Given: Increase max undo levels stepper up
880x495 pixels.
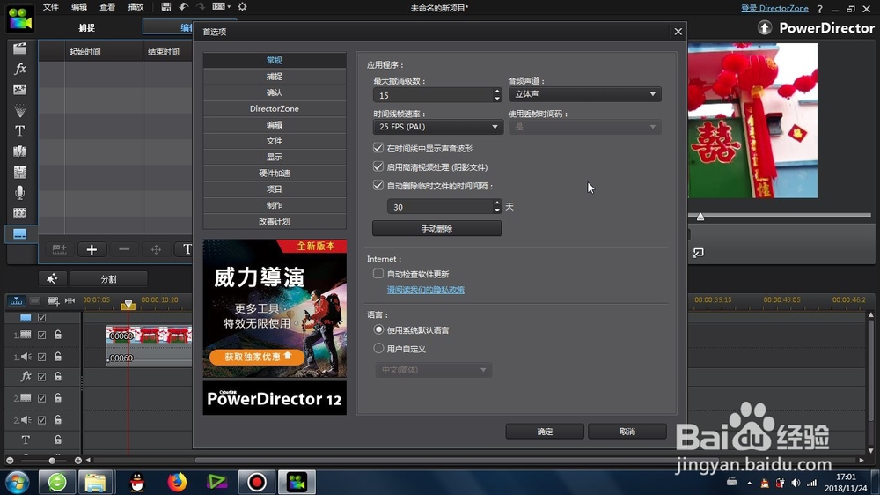Looking at the screenshot, I should pyautogui.click(x=497, y=91).
